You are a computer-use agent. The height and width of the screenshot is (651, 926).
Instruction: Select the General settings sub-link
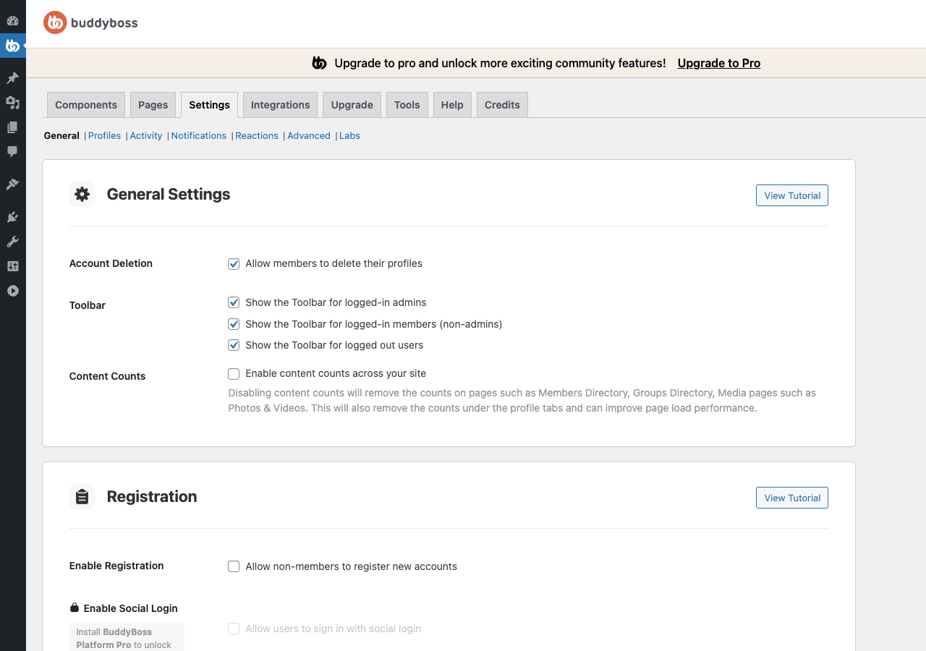coord(61,135)
